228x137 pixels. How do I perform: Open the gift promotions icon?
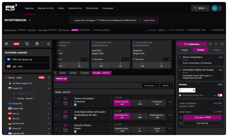click(x=37, y=44)
